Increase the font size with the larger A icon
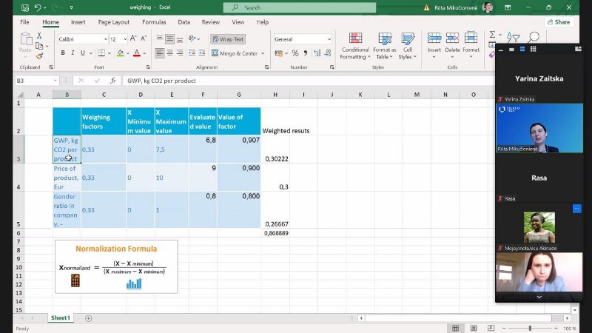Screen dimensions: 592x333 point(133,38)
